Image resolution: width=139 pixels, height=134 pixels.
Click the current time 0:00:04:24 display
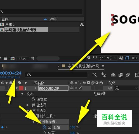point(11,73)
